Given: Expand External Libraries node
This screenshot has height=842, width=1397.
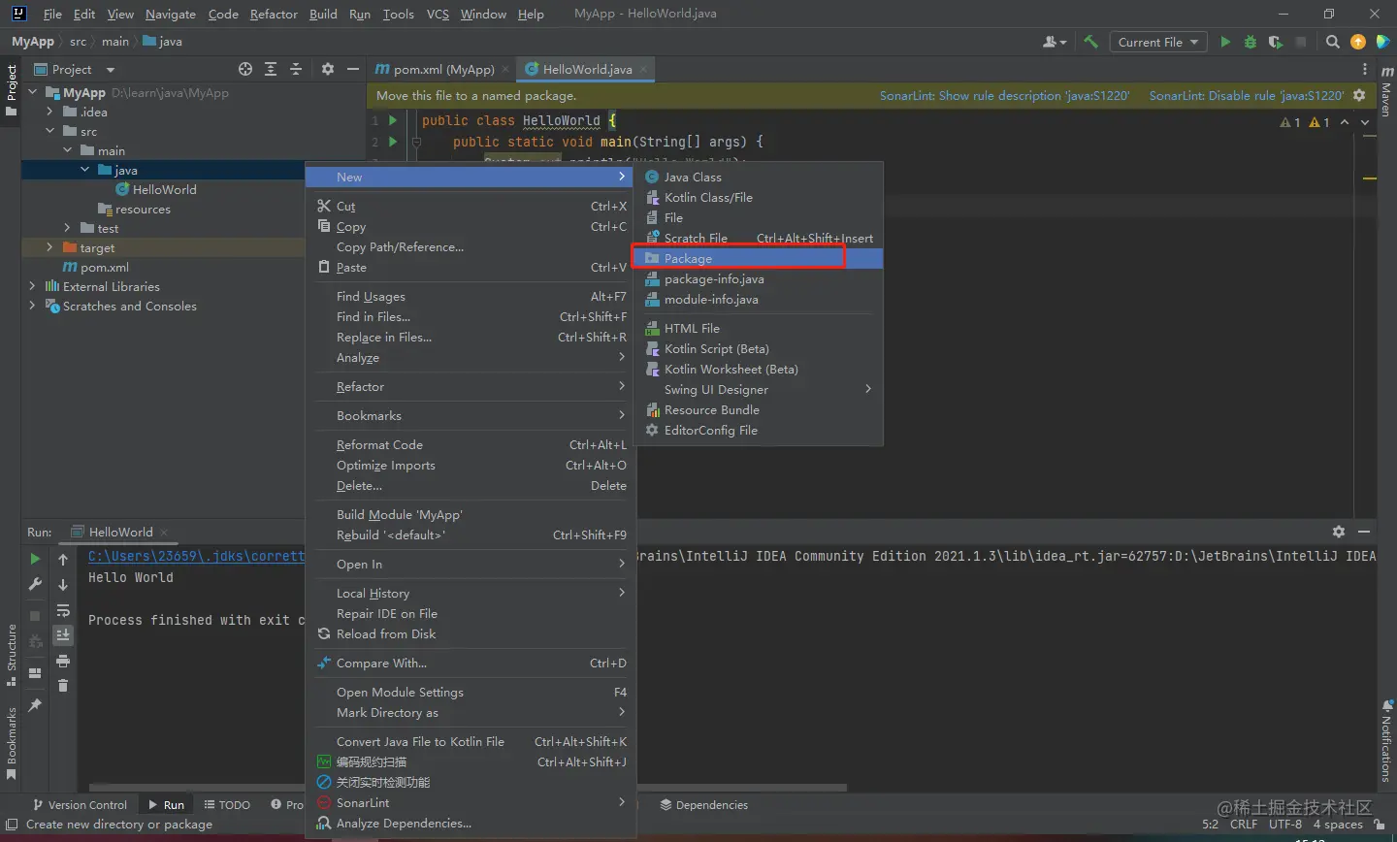Looking at the screenshot, I should (x=33, y=286).
